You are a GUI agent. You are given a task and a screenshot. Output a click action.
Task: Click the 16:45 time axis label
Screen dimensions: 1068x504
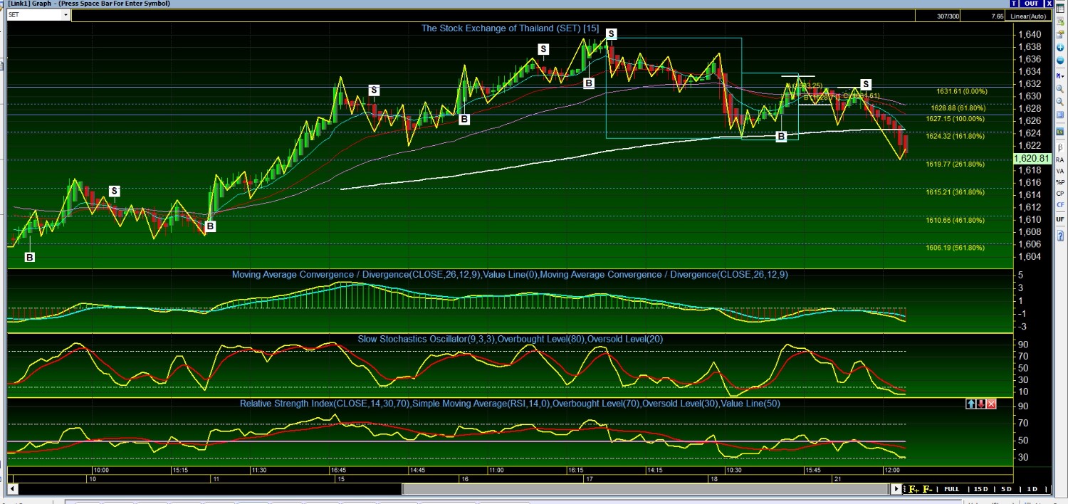[x=338, y=471]
